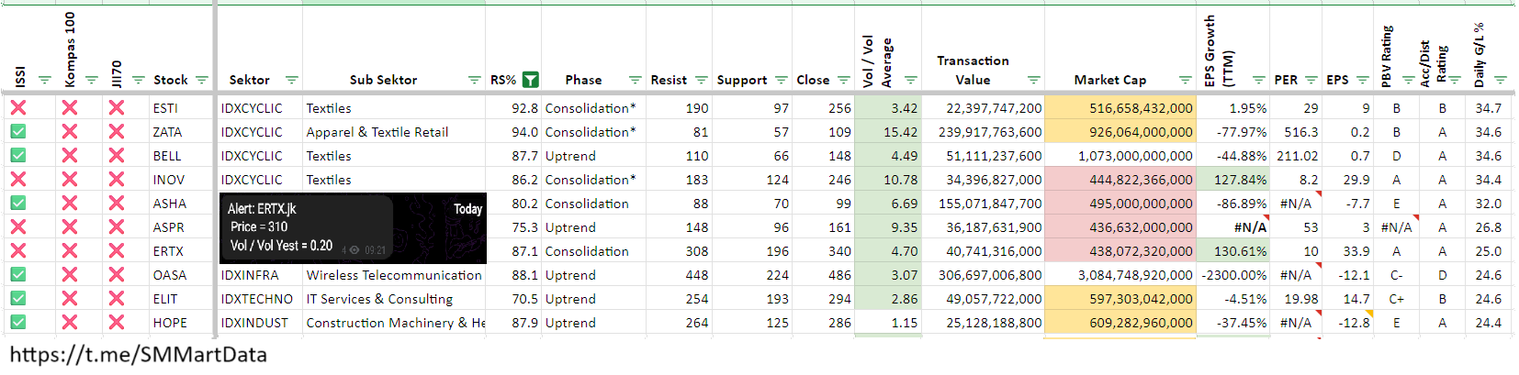Click the Close column filter icon
Screen dimensions: 1519x375
(843, 80)
